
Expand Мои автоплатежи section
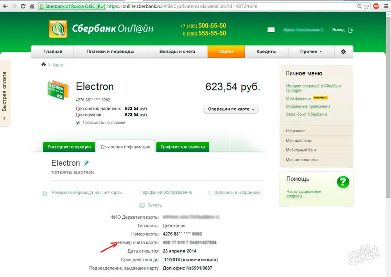[x=301, y=160]
